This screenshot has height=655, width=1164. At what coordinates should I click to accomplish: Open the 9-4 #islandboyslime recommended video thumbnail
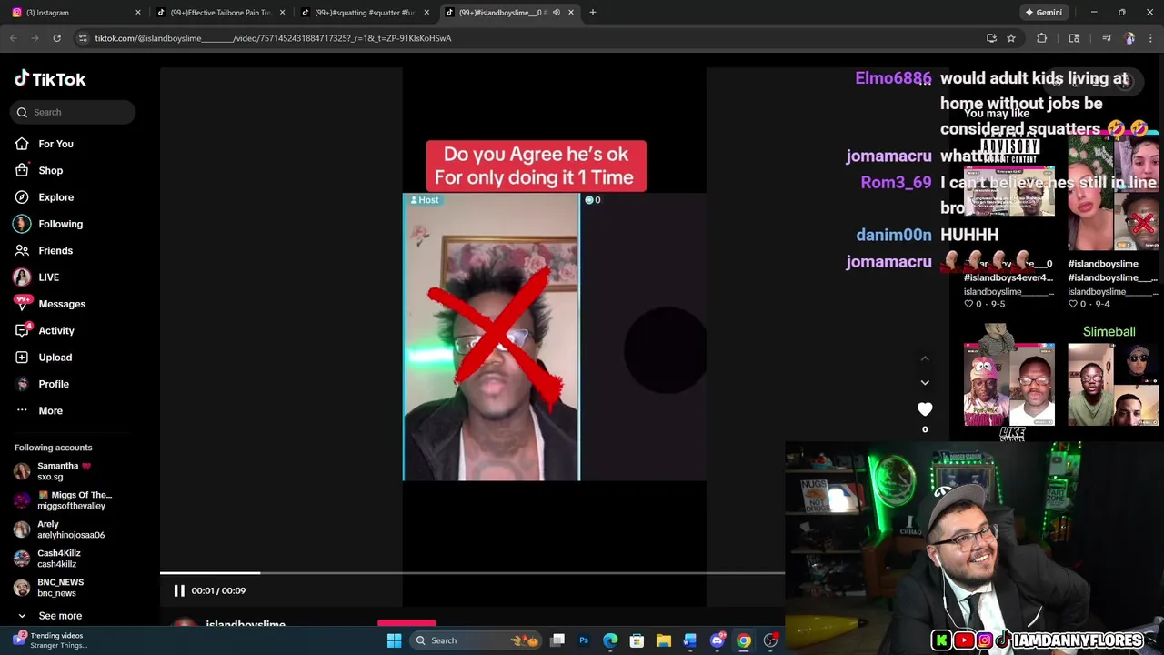(1113, 193)
